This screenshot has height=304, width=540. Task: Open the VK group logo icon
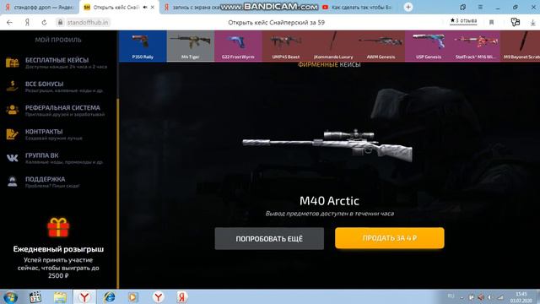[12, 158]
